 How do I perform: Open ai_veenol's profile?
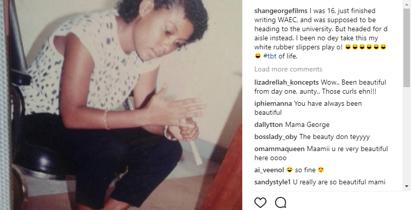269,170
